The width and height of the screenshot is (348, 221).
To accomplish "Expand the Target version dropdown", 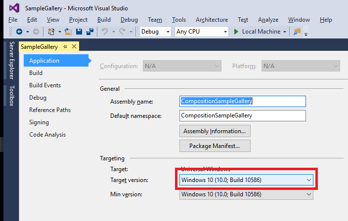I will 309,180.
